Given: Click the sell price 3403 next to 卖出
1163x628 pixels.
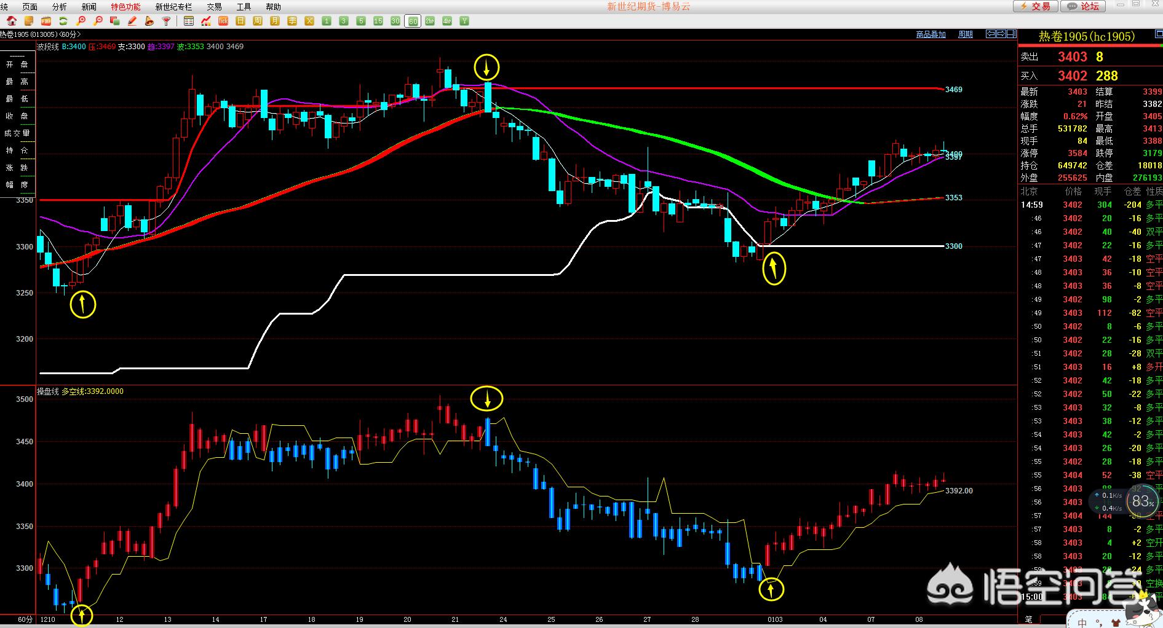Looking at the screenshot, I should (x=1073, y=57).
